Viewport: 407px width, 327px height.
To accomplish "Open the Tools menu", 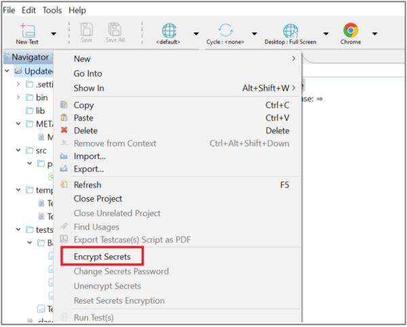I will point(52,10).
